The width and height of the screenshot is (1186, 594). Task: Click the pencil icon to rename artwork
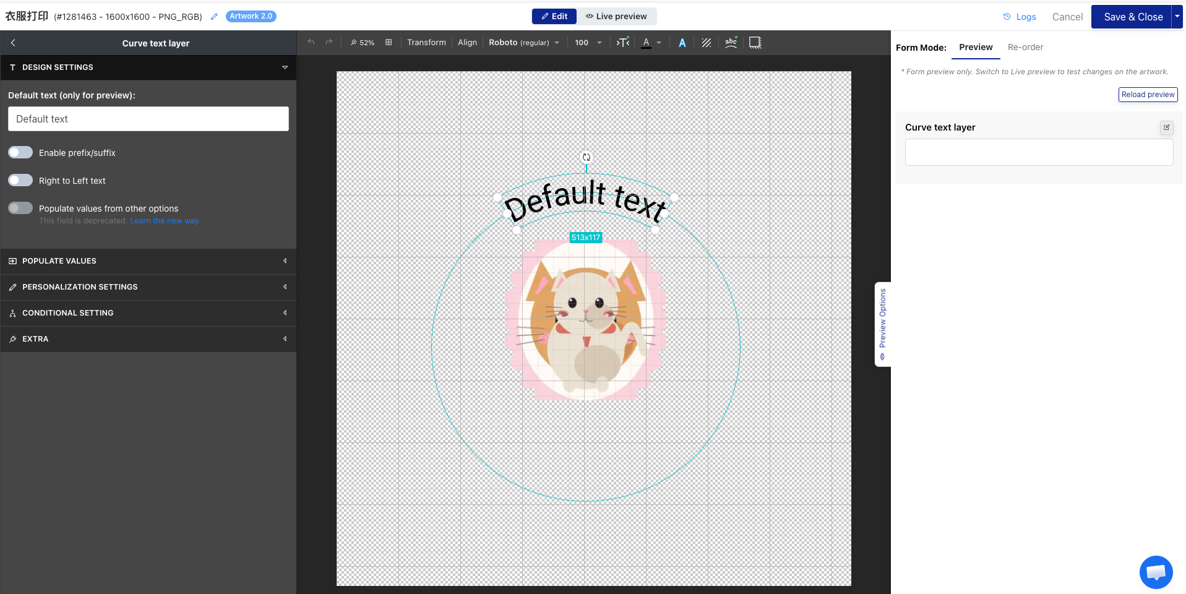(214, 17)
